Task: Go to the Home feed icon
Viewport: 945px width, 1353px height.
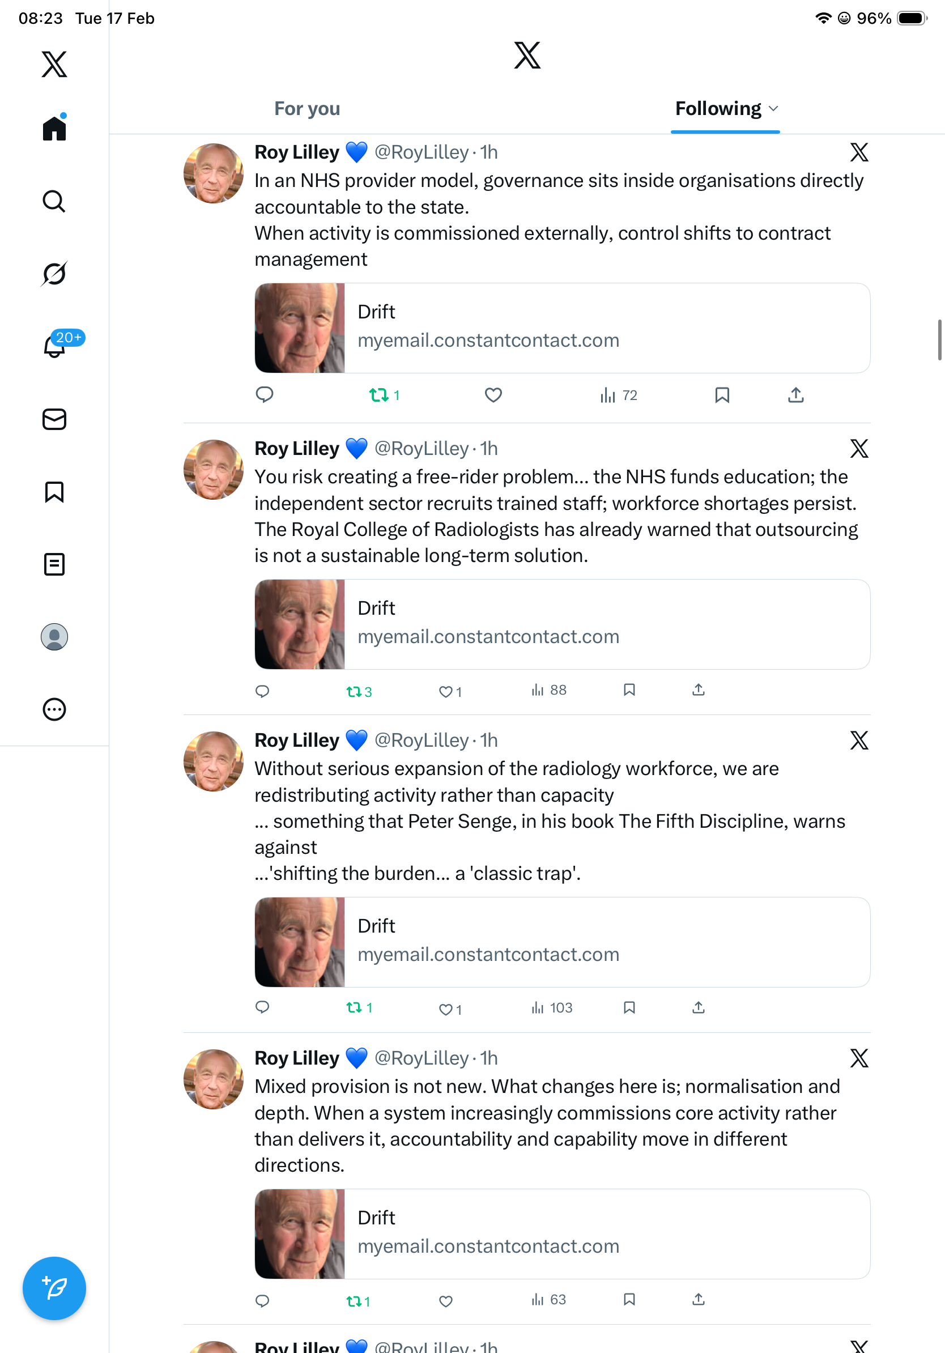Action: click(54, 128)
